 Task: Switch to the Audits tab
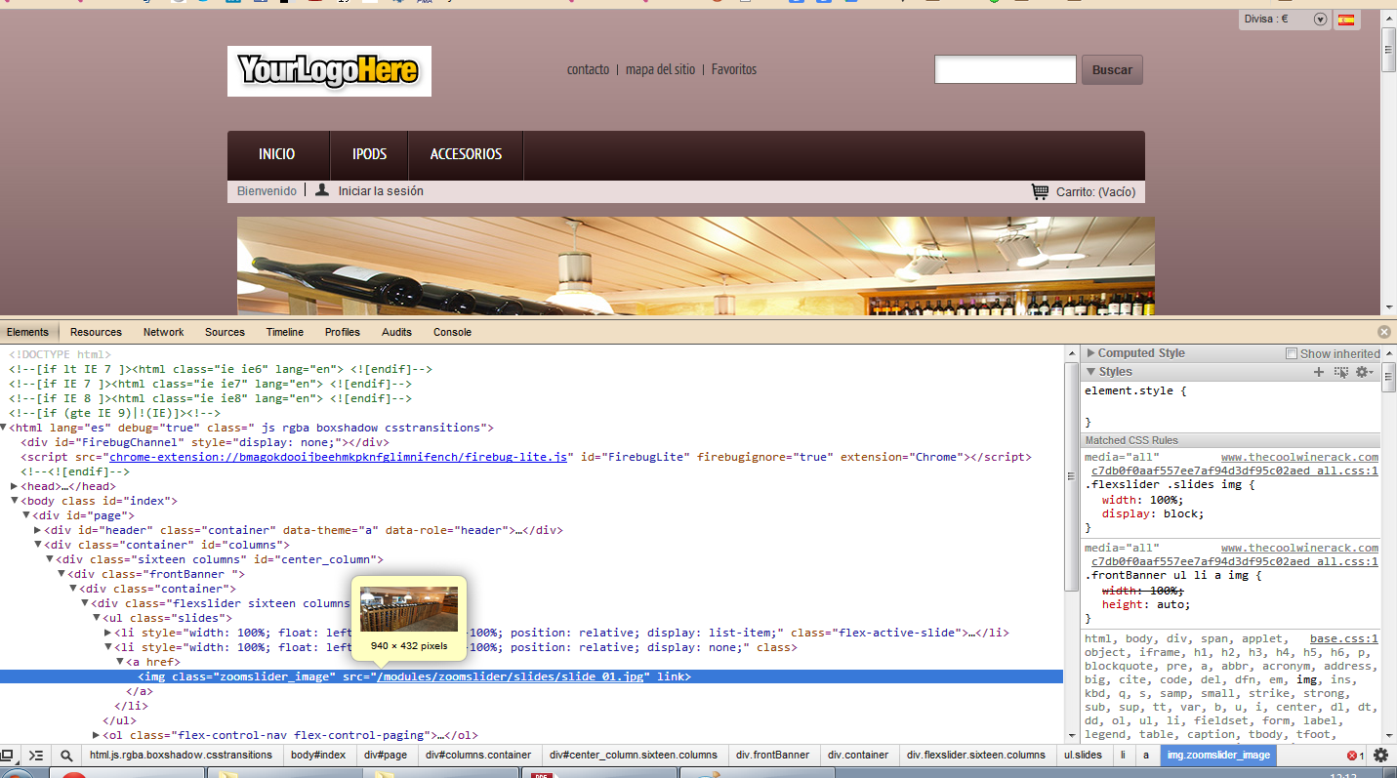click(x=396, y=332)
